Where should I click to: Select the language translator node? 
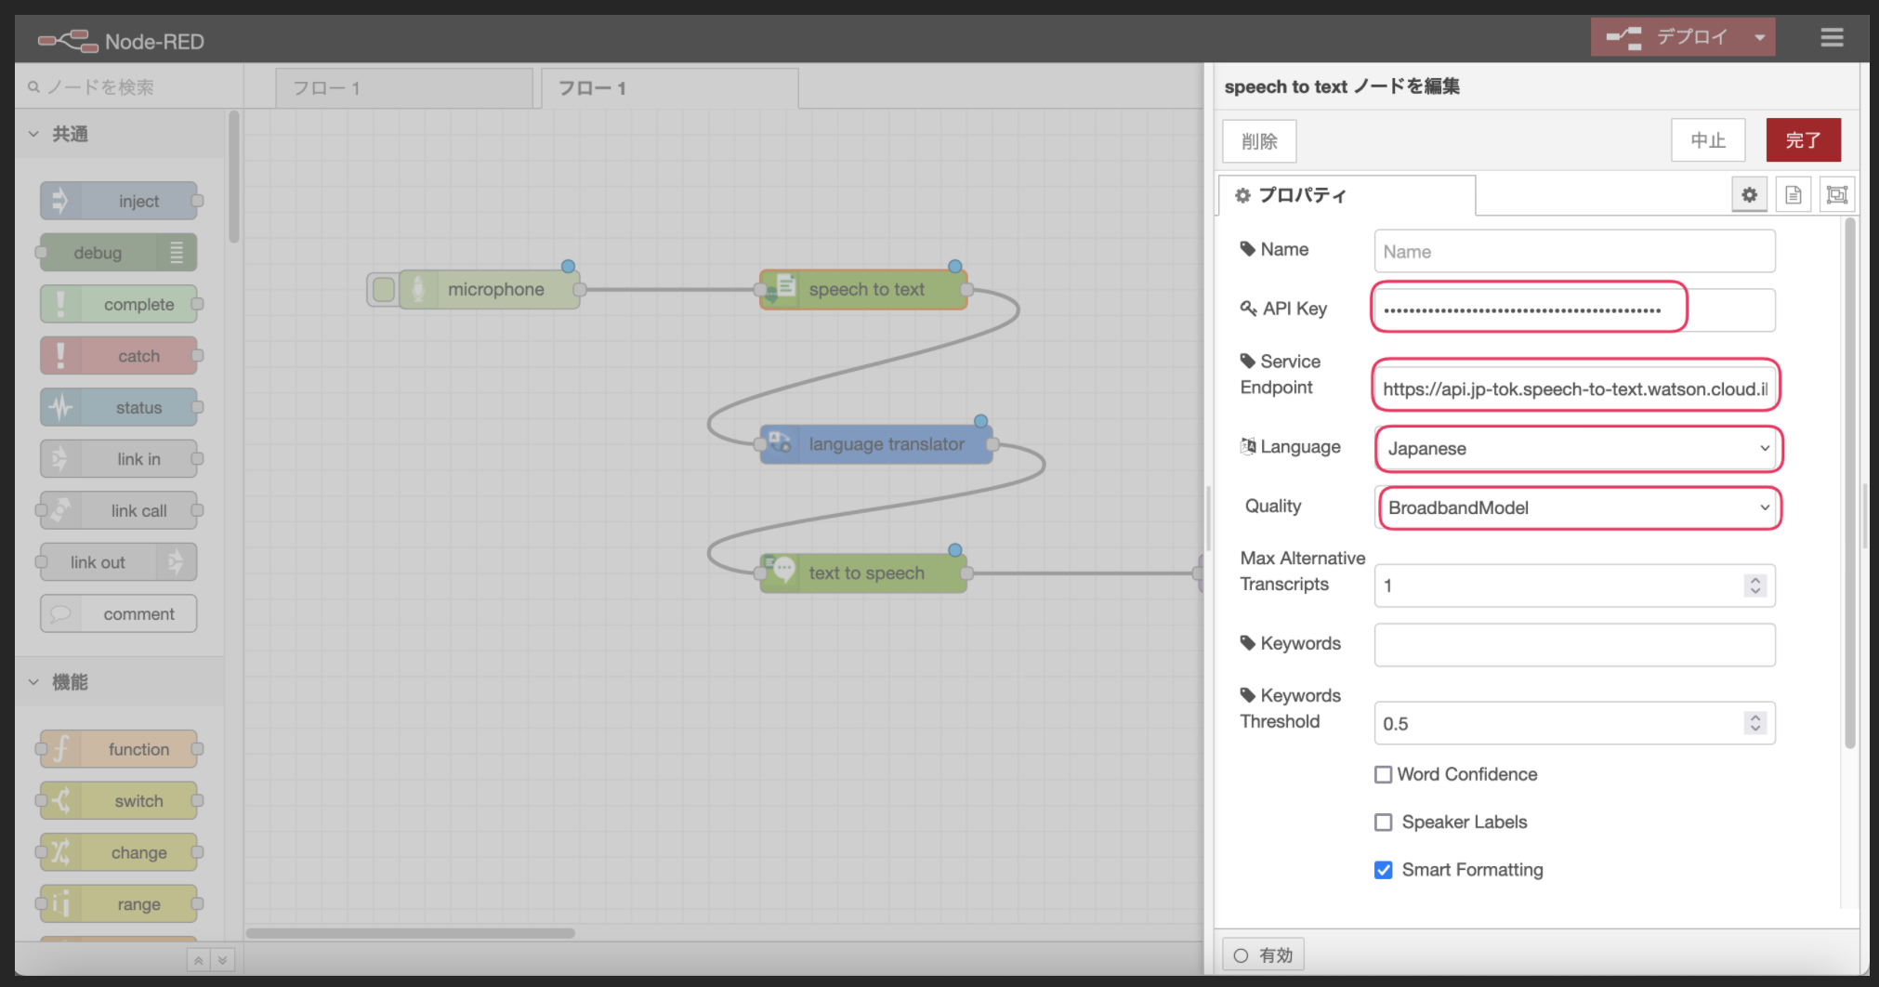[x=876, y=444]
